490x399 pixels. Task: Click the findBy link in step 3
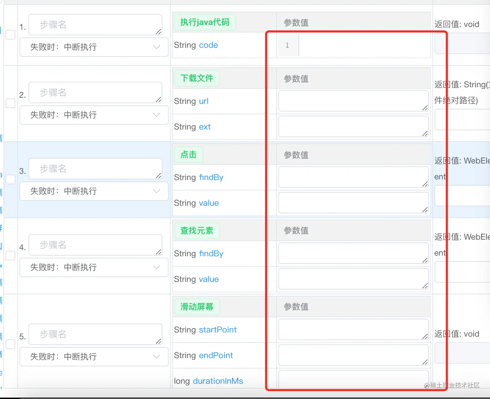(x=211, y=177)
